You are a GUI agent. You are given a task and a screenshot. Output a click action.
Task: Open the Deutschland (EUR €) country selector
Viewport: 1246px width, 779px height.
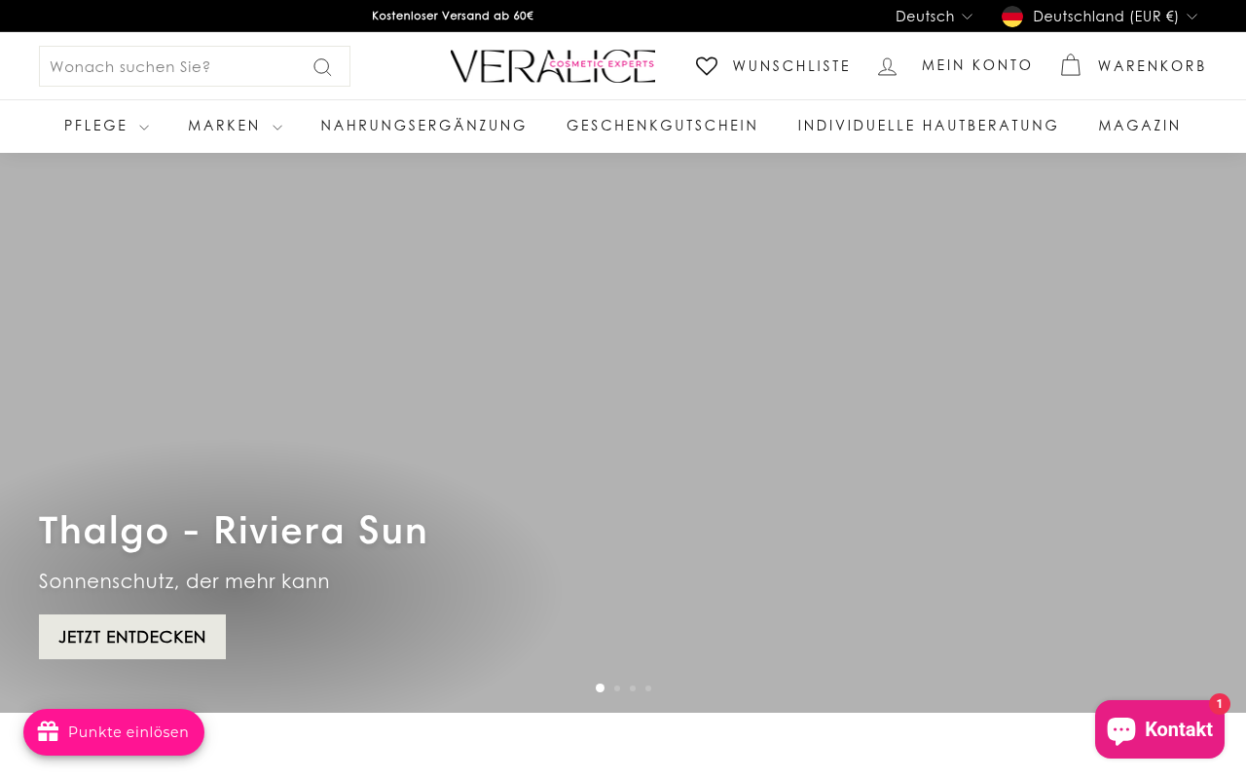click(x=1099, y=17)
